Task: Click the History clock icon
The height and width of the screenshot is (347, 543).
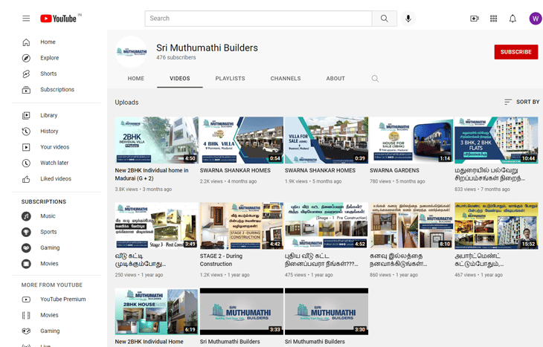Action: pos(26,132)
